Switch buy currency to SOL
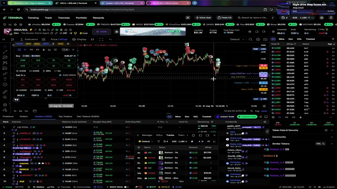Viewport: 337px width, 189px height. tap(26, 56)
